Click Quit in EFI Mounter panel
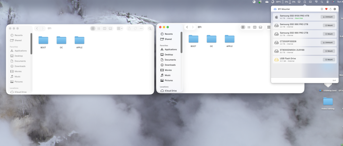Image resolution: width=343 pixels, height=146 pixels. [x=334, y=81]
